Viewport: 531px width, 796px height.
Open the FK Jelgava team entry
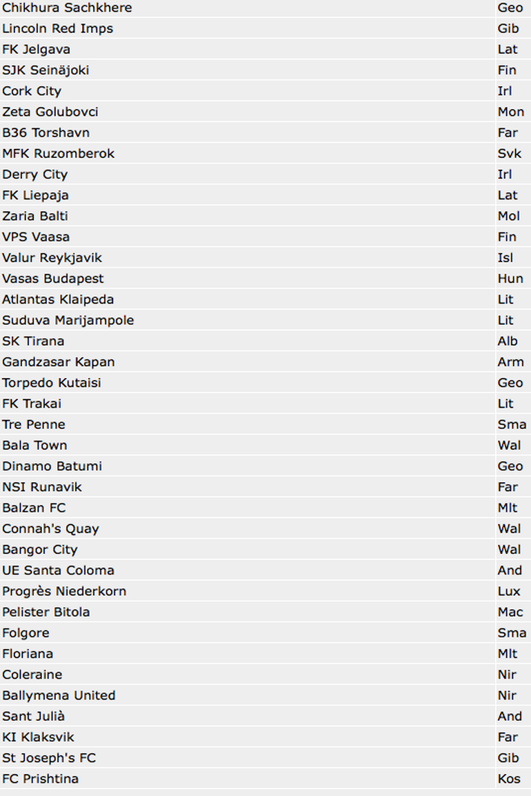click(x=36, y=49)
